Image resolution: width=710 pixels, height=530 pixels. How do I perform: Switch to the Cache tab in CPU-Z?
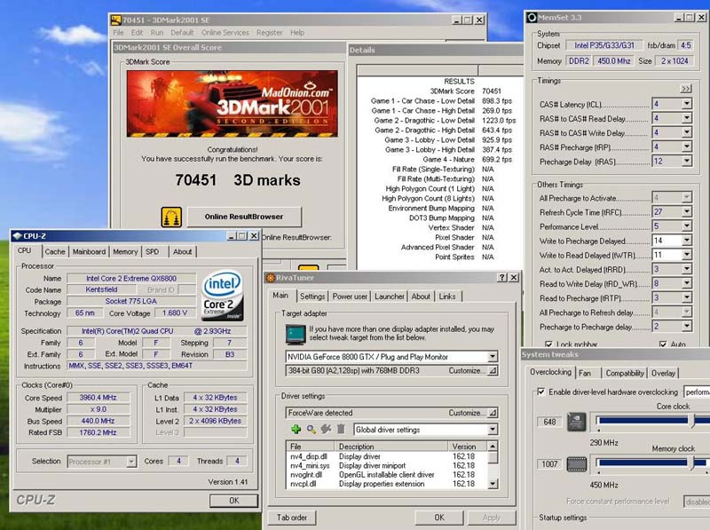[x=55, y=251]
